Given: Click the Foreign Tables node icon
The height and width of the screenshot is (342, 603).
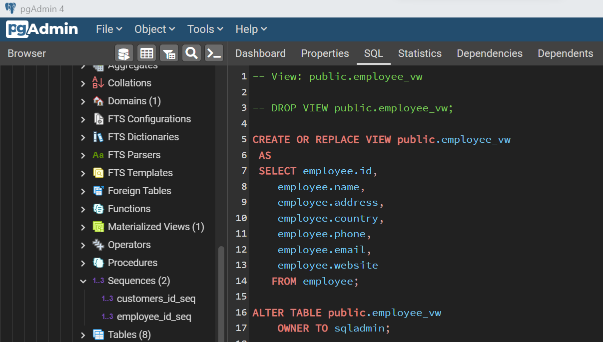Looking at the screenshot, I should pos(98,191).
